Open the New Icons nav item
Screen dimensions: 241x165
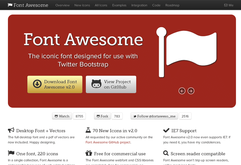pyautogui.click(x=82, y=5)
